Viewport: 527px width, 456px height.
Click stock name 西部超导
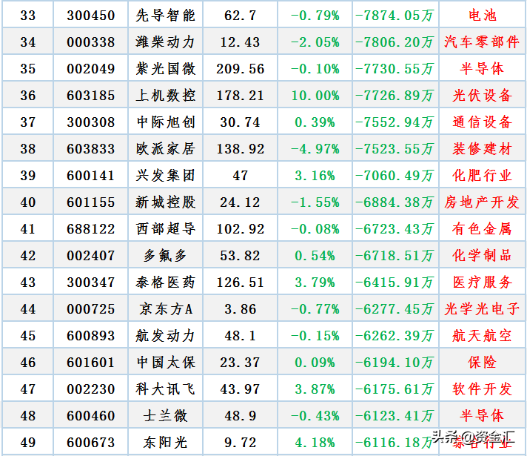[165, 229]
